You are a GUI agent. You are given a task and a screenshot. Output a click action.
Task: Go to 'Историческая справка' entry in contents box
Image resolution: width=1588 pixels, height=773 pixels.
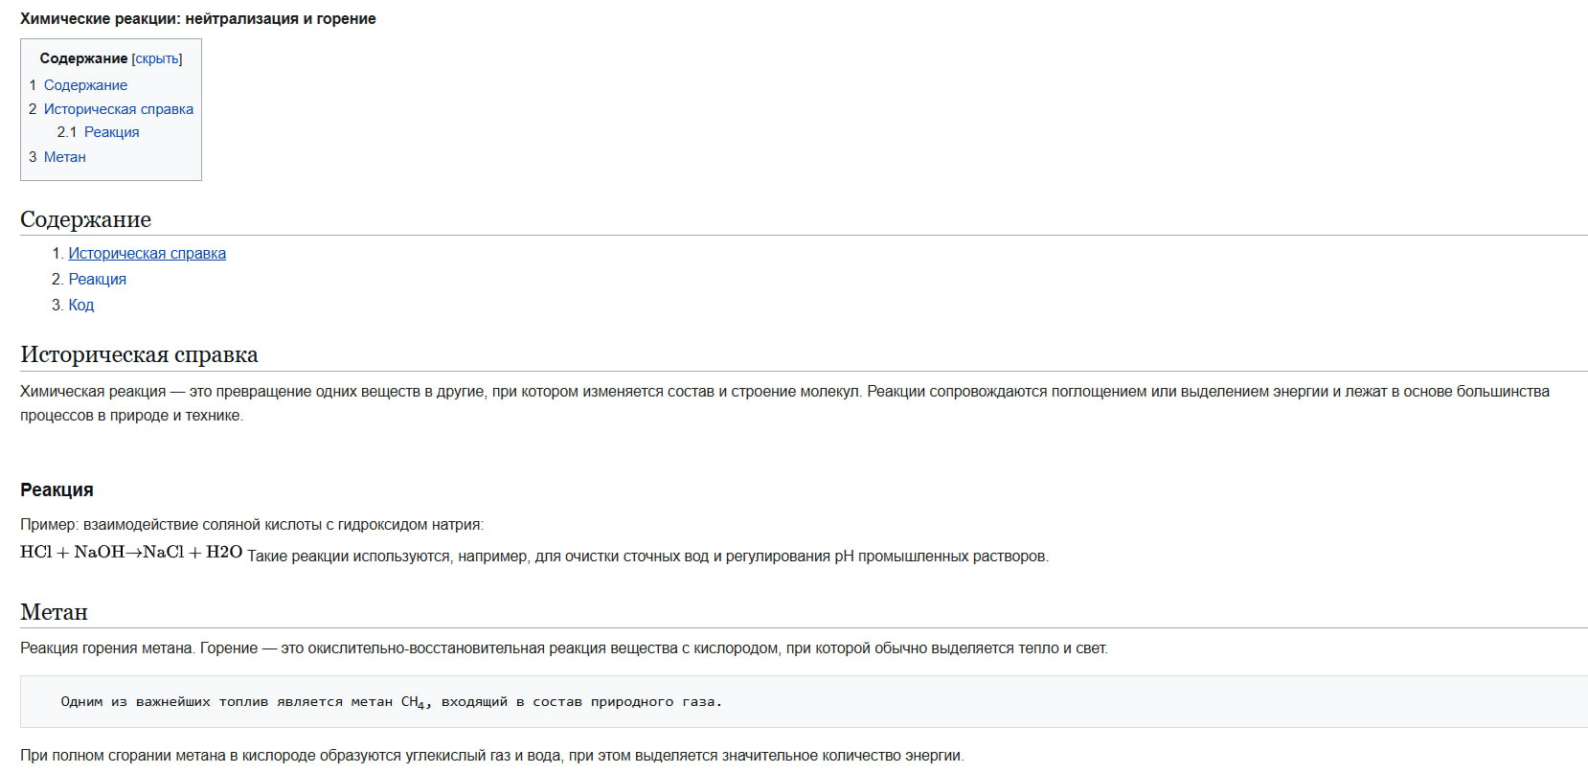tap(118, 109)
